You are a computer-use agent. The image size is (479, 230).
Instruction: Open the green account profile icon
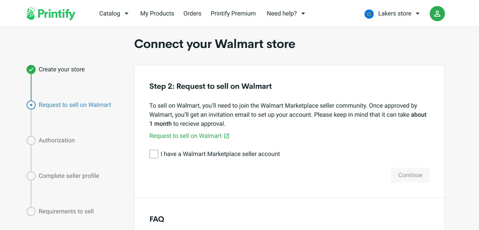(x=437, y=13)
